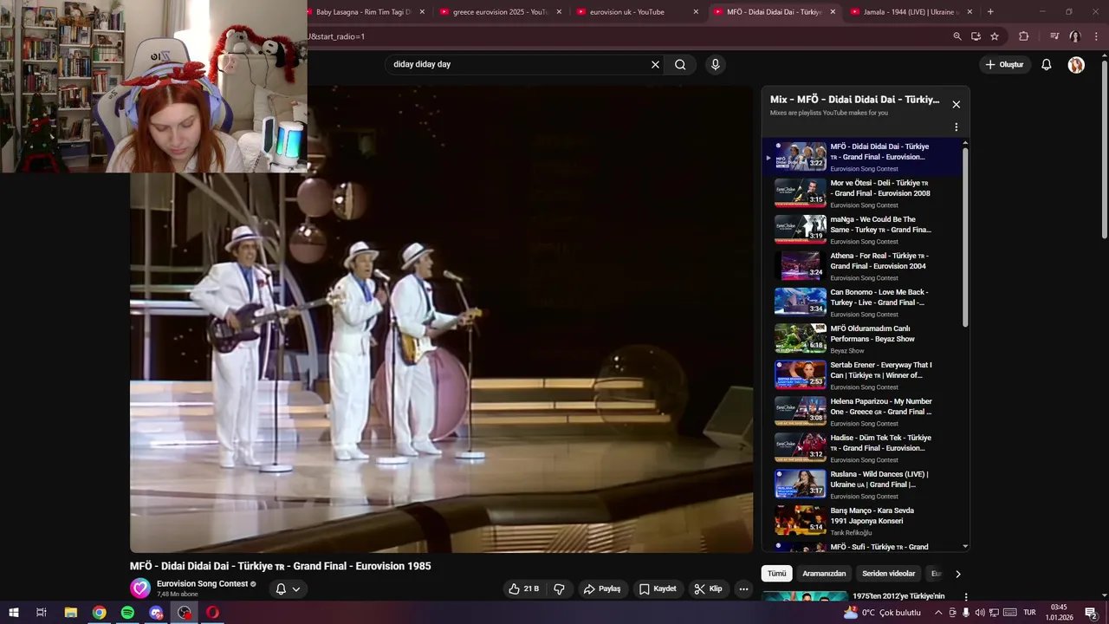The height and width of the screenshot is (624, 1109).
Task: Open the YouTube account avatar menu
Action: [x=1076, y=65]
